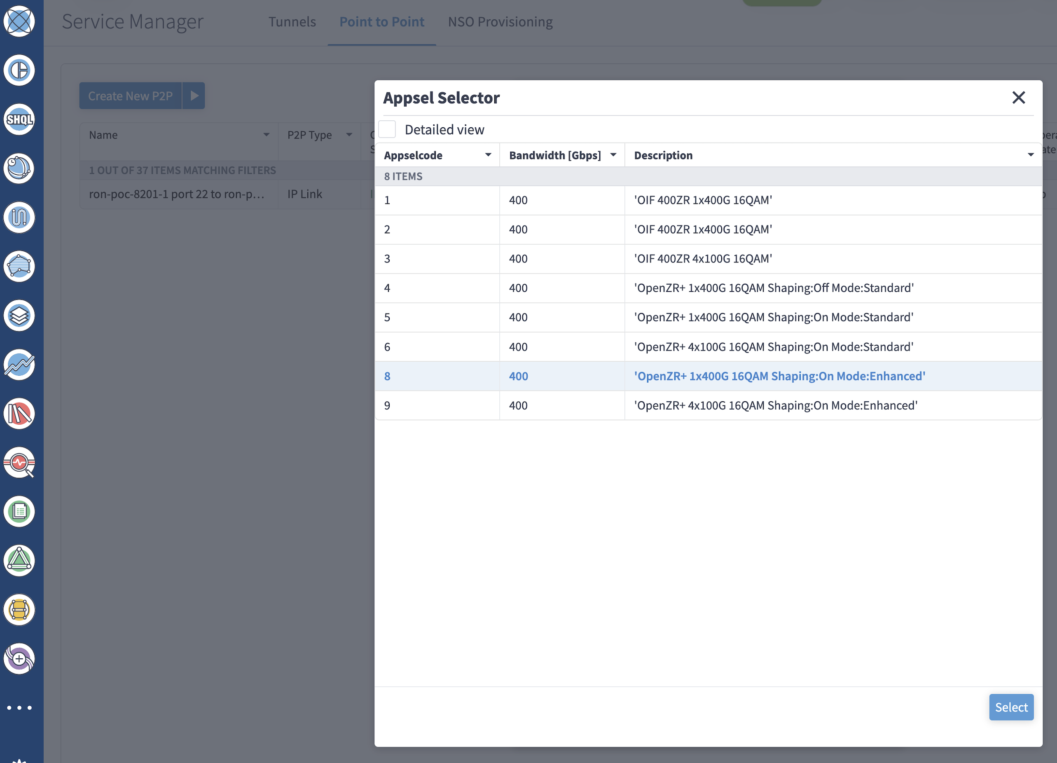Click the green document list sidebar icon
The width and height of the screenshot is (1057, 763).
[x=19, y=511]
